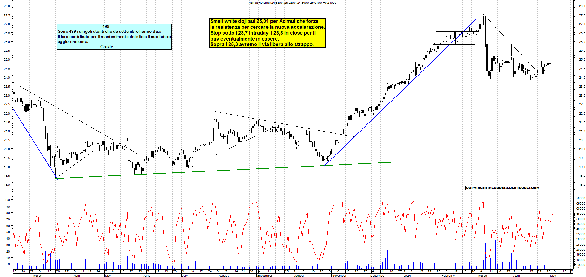Screen dimensions: 586x277
Task: Click the 35000 volume axis label
Action: point(581,234)
